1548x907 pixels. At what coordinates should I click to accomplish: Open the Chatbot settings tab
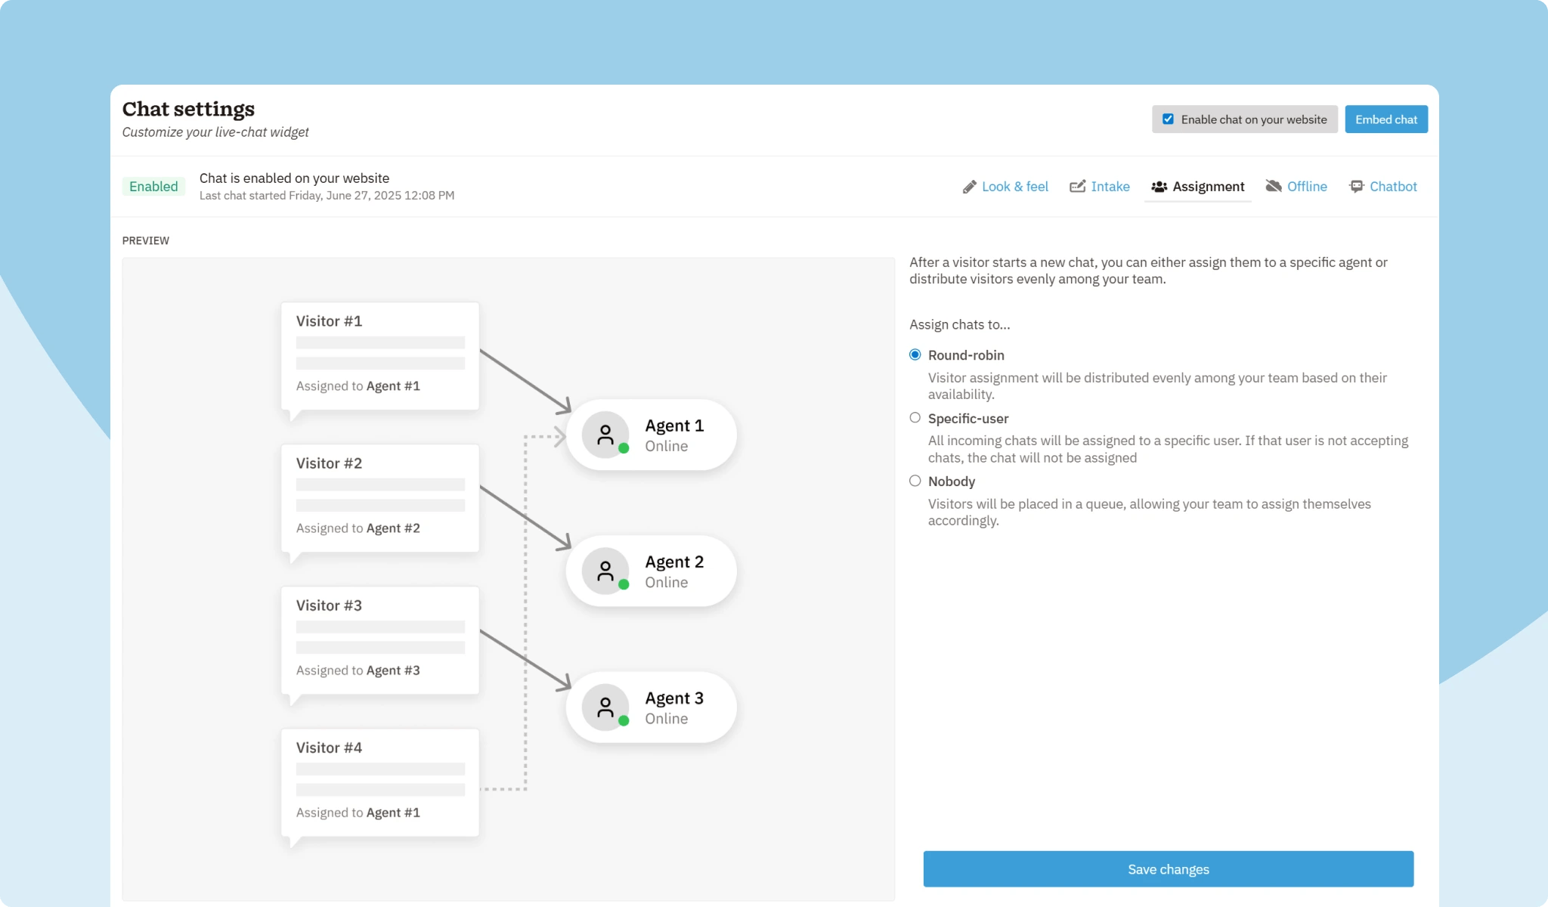[1393, 186]
